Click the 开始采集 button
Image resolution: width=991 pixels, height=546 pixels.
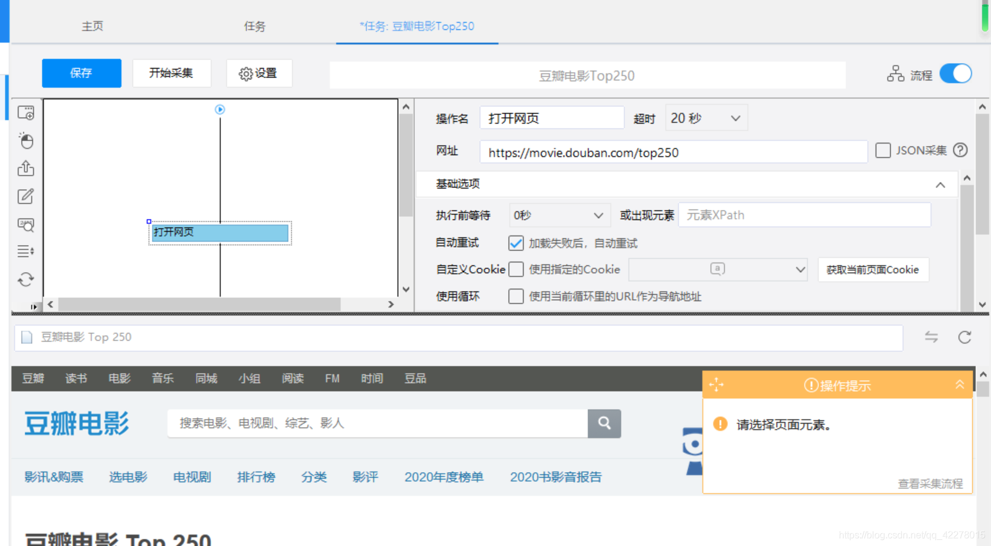(x=171, y=73)
